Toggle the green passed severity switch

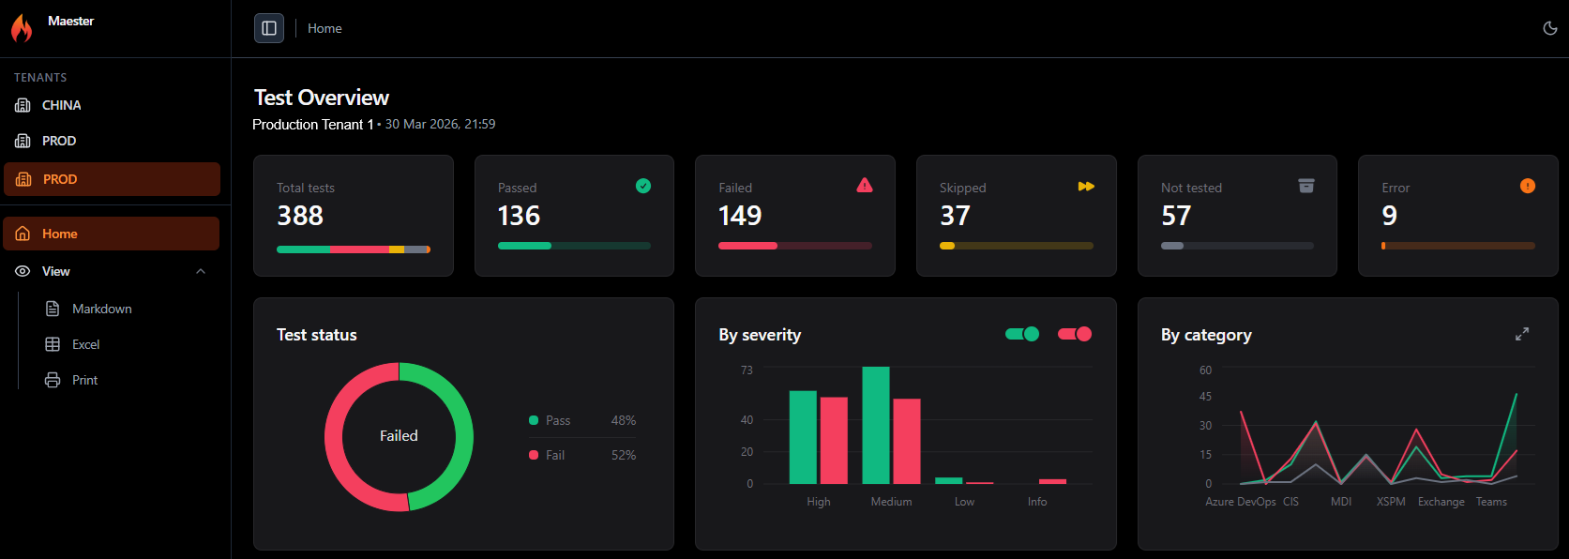(1021, 334)
